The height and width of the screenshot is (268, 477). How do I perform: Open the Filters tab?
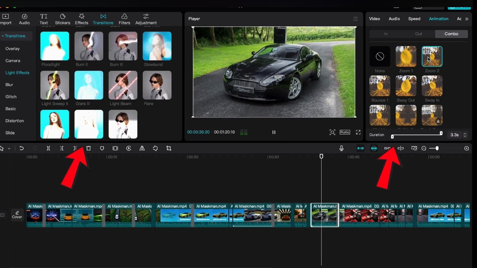pyautogui.click(x=124, y=19)
